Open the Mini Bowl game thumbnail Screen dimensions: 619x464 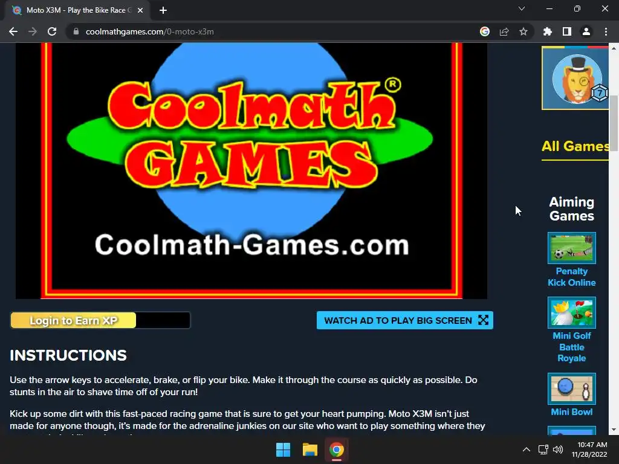(x=572, y=388)
